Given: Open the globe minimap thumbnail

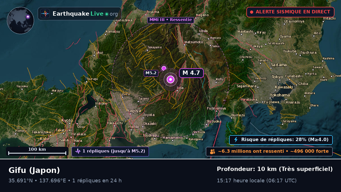Looking at the screenshot, I should [20, 20].
